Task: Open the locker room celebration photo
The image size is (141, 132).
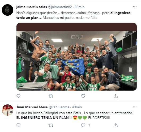Action: click(76, 57)
